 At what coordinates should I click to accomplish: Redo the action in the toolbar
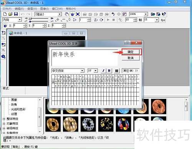pyautogui.click(x=28, y=14)
